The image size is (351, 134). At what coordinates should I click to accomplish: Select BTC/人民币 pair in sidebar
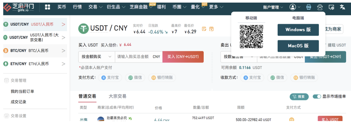click(x=35, y=51)
